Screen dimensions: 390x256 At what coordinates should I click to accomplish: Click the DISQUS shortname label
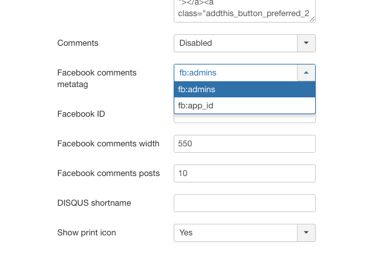[94, 203]
